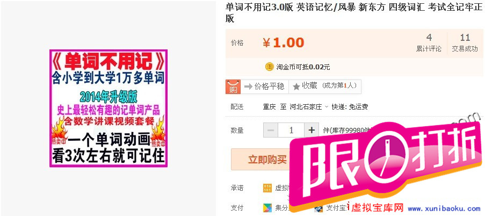
Task: Decrease quantity with the minus button
Action: (271, 130)
